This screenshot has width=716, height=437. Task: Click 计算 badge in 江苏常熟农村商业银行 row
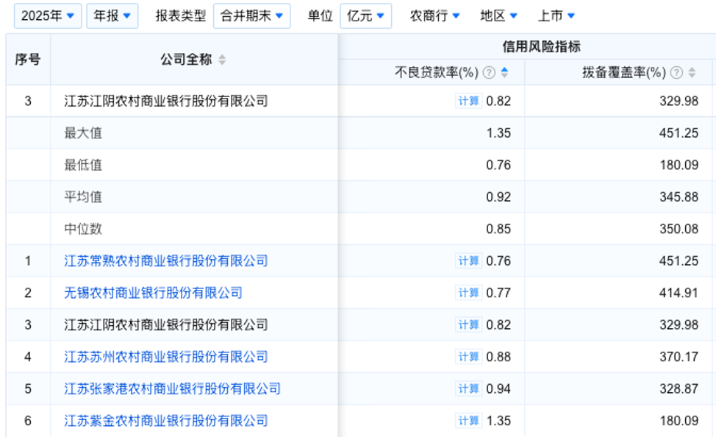coord(468,261)
